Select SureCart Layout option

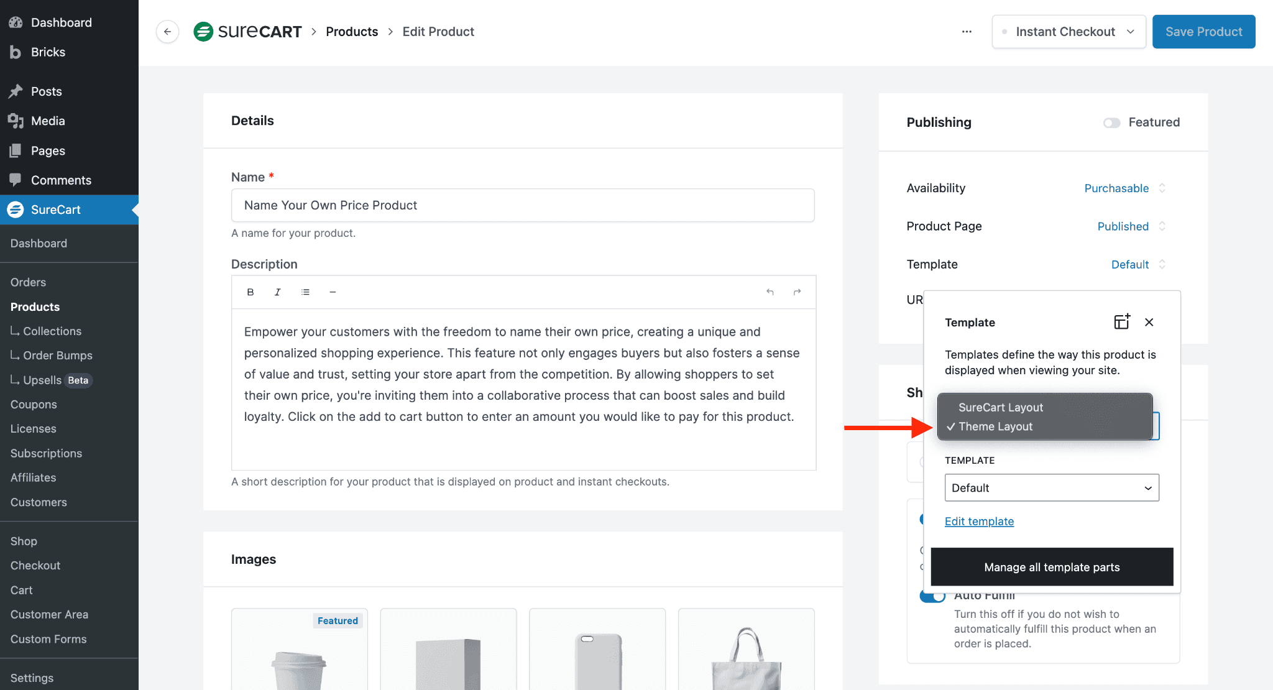click(1001, 407)
